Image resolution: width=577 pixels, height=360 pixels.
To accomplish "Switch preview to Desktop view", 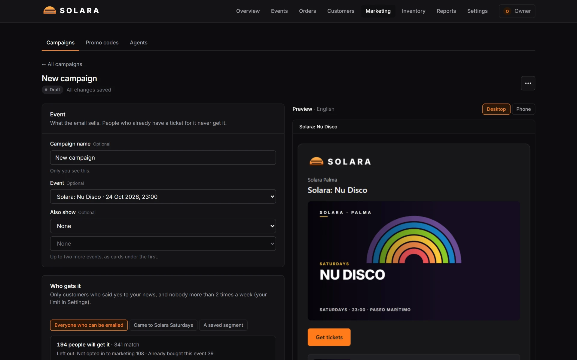I will tap(496, 109).
